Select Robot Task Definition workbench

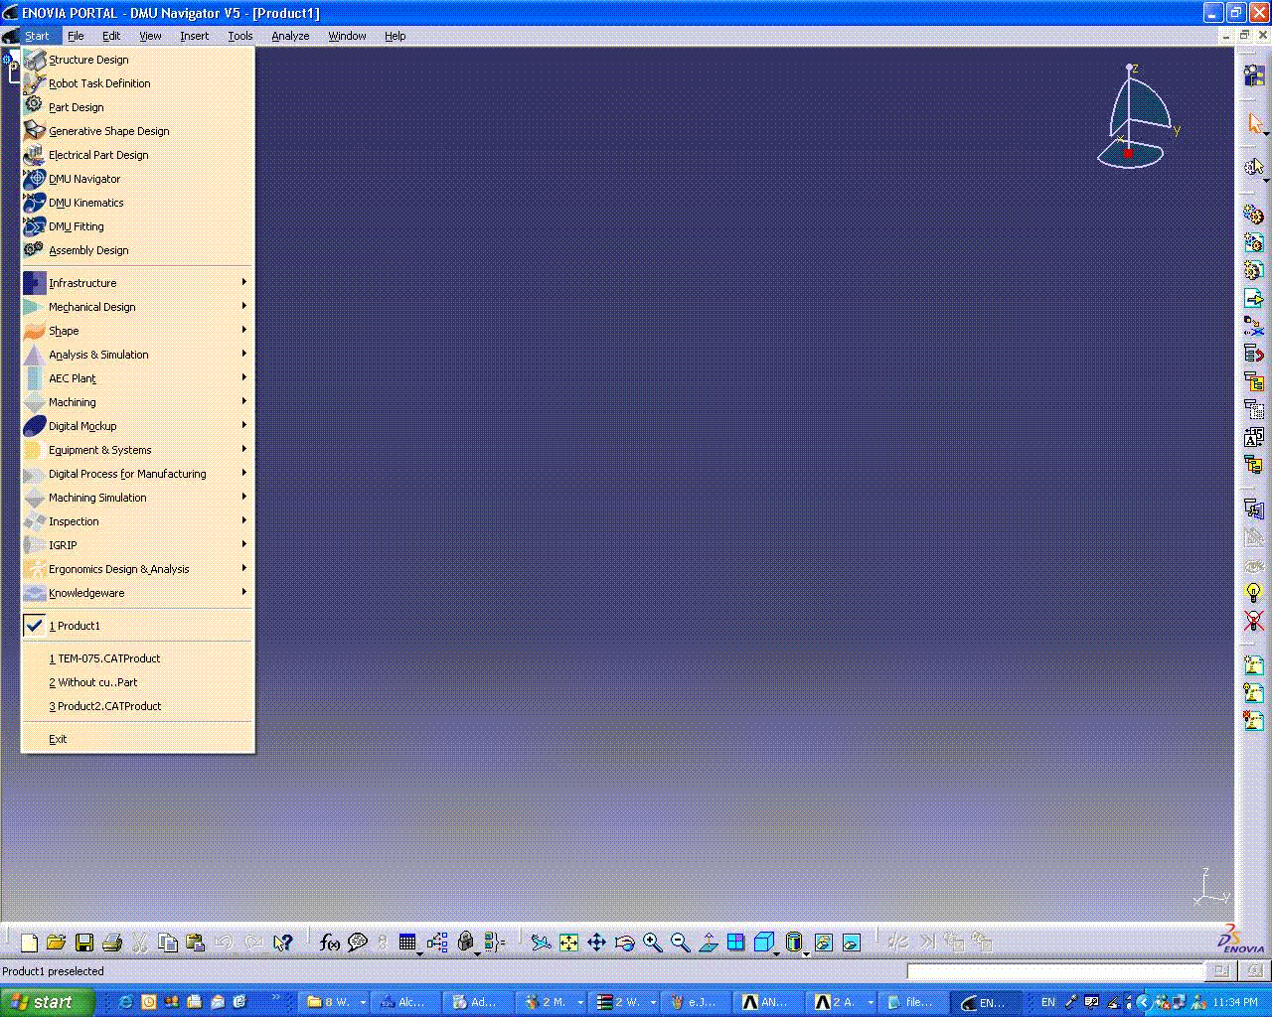138,83
